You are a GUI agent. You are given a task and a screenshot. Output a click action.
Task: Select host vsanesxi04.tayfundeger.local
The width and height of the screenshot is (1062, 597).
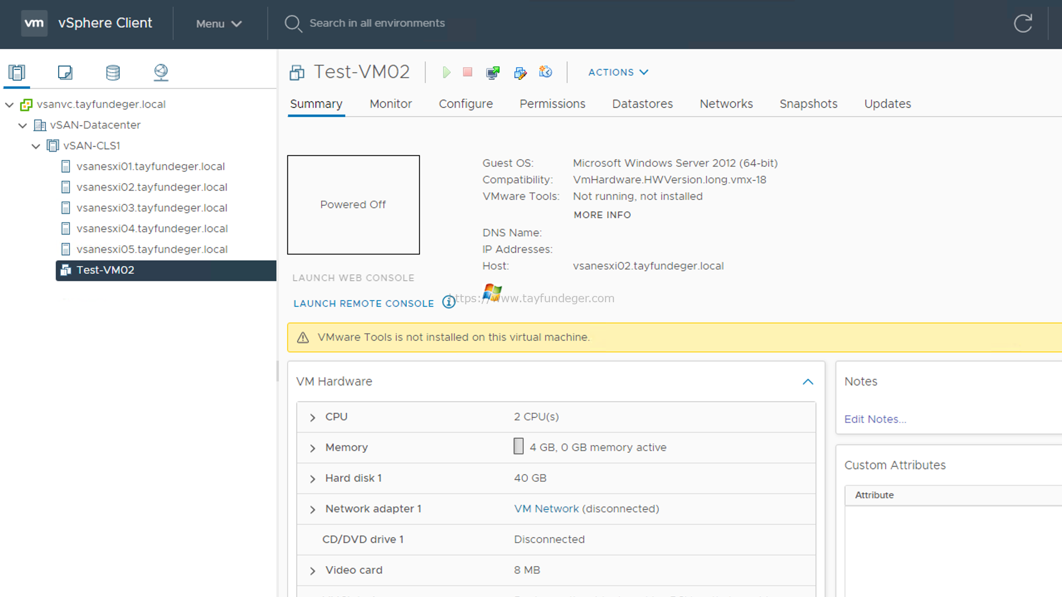tap(152, 228)
